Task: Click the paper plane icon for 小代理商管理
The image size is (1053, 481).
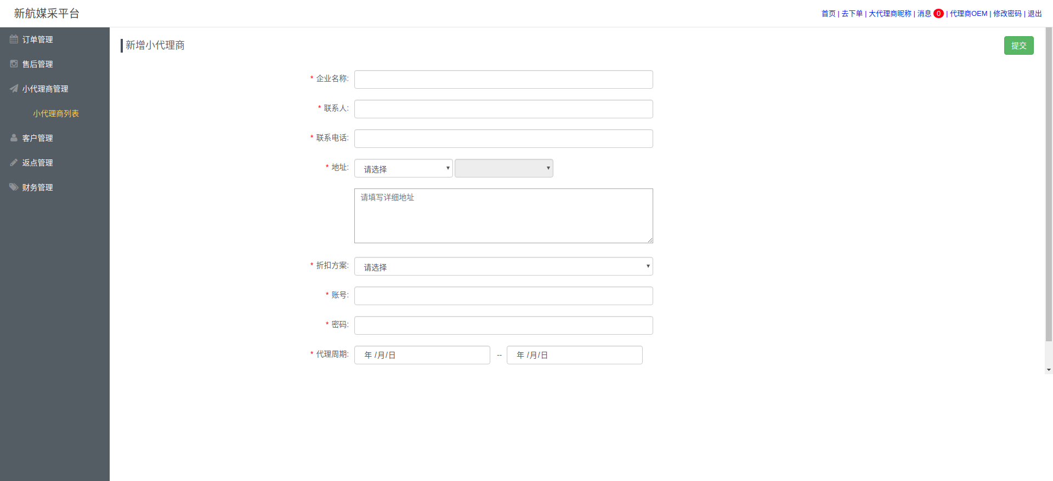Action: (x=14, y=89)
